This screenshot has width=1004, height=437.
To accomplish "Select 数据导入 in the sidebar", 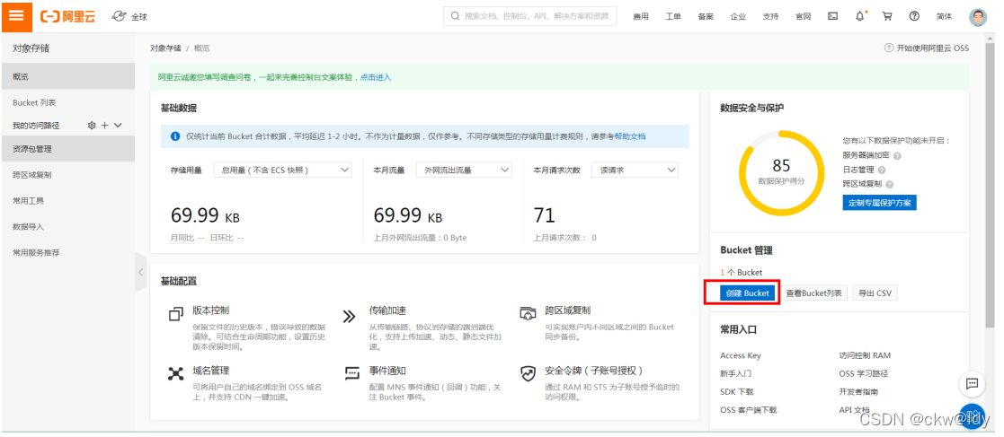I will (68, 227).
